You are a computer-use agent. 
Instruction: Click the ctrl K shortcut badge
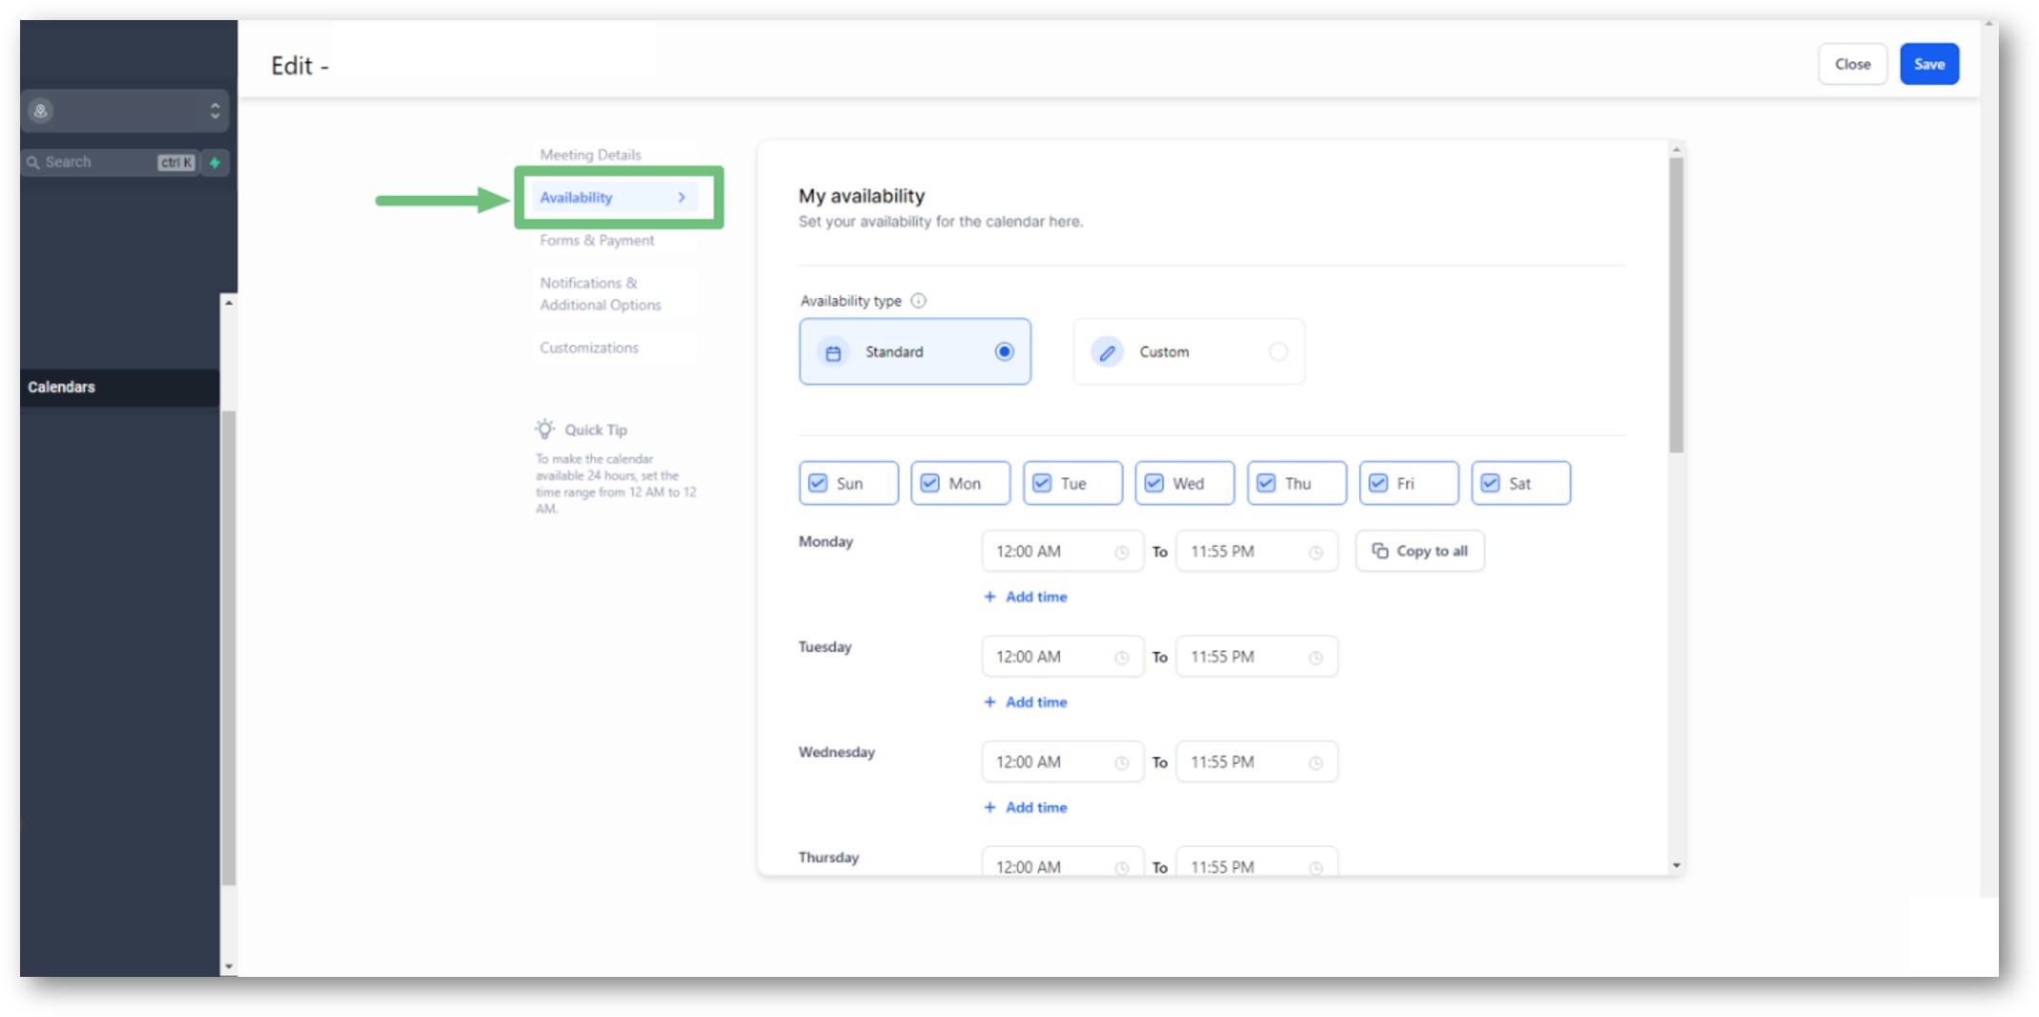177,162
